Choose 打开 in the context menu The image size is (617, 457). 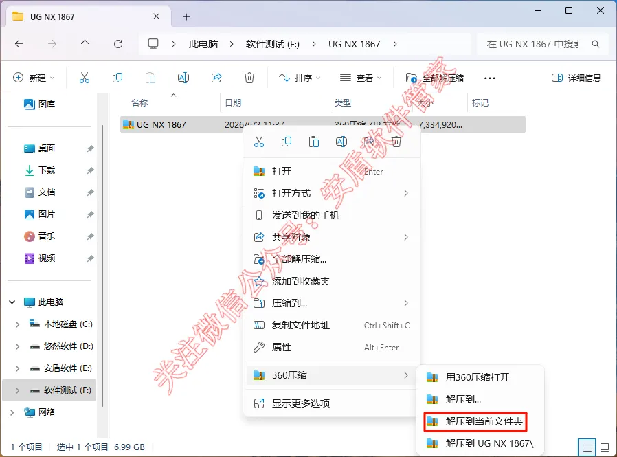[332, 171]
